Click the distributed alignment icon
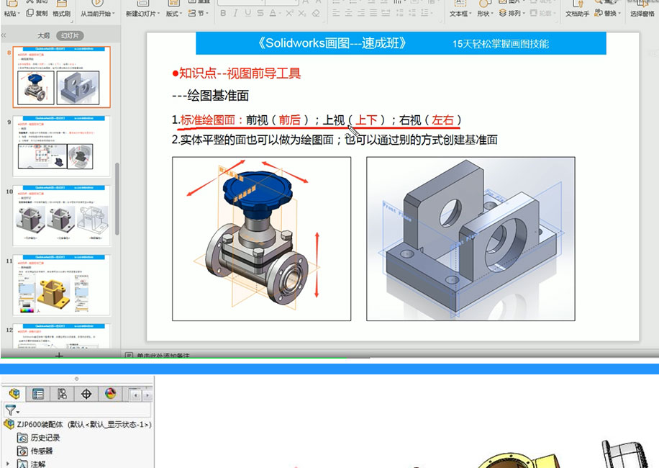659x468 pixels. tap(386, 13)
